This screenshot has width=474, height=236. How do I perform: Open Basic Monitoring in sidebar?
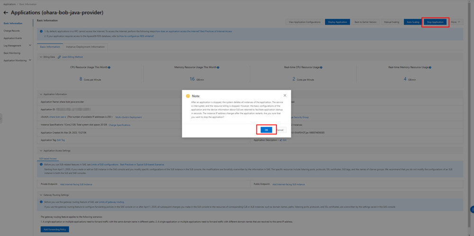tap(12, 53)
